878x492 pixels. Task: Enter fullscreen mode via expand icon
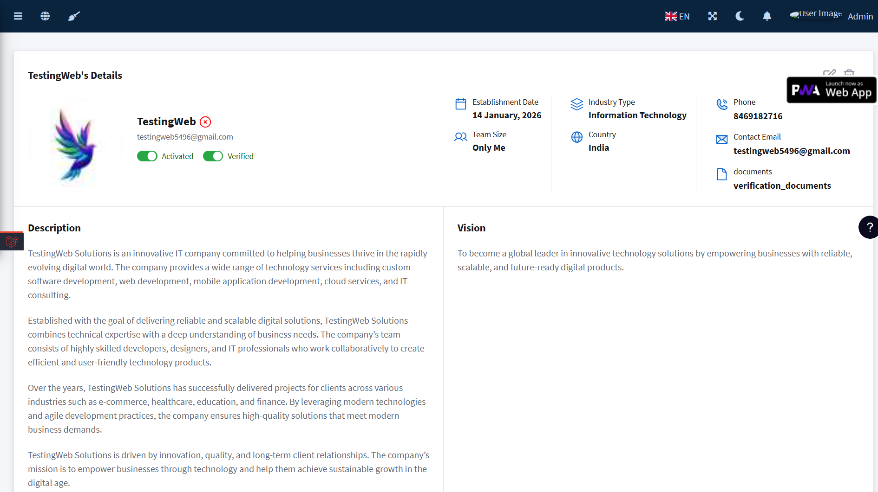pyautogui.click(x=712, y=16)
